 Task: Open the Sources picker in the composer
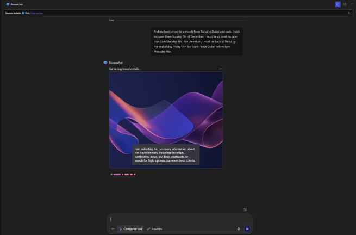pyautogui.click(x=154, y=229)
